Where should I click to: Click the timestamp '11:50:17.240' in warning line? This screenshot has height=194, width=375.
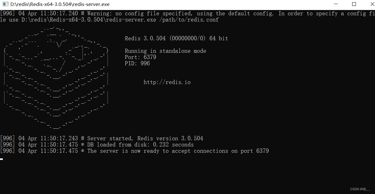pyautogui.click(x=59, y=14)
